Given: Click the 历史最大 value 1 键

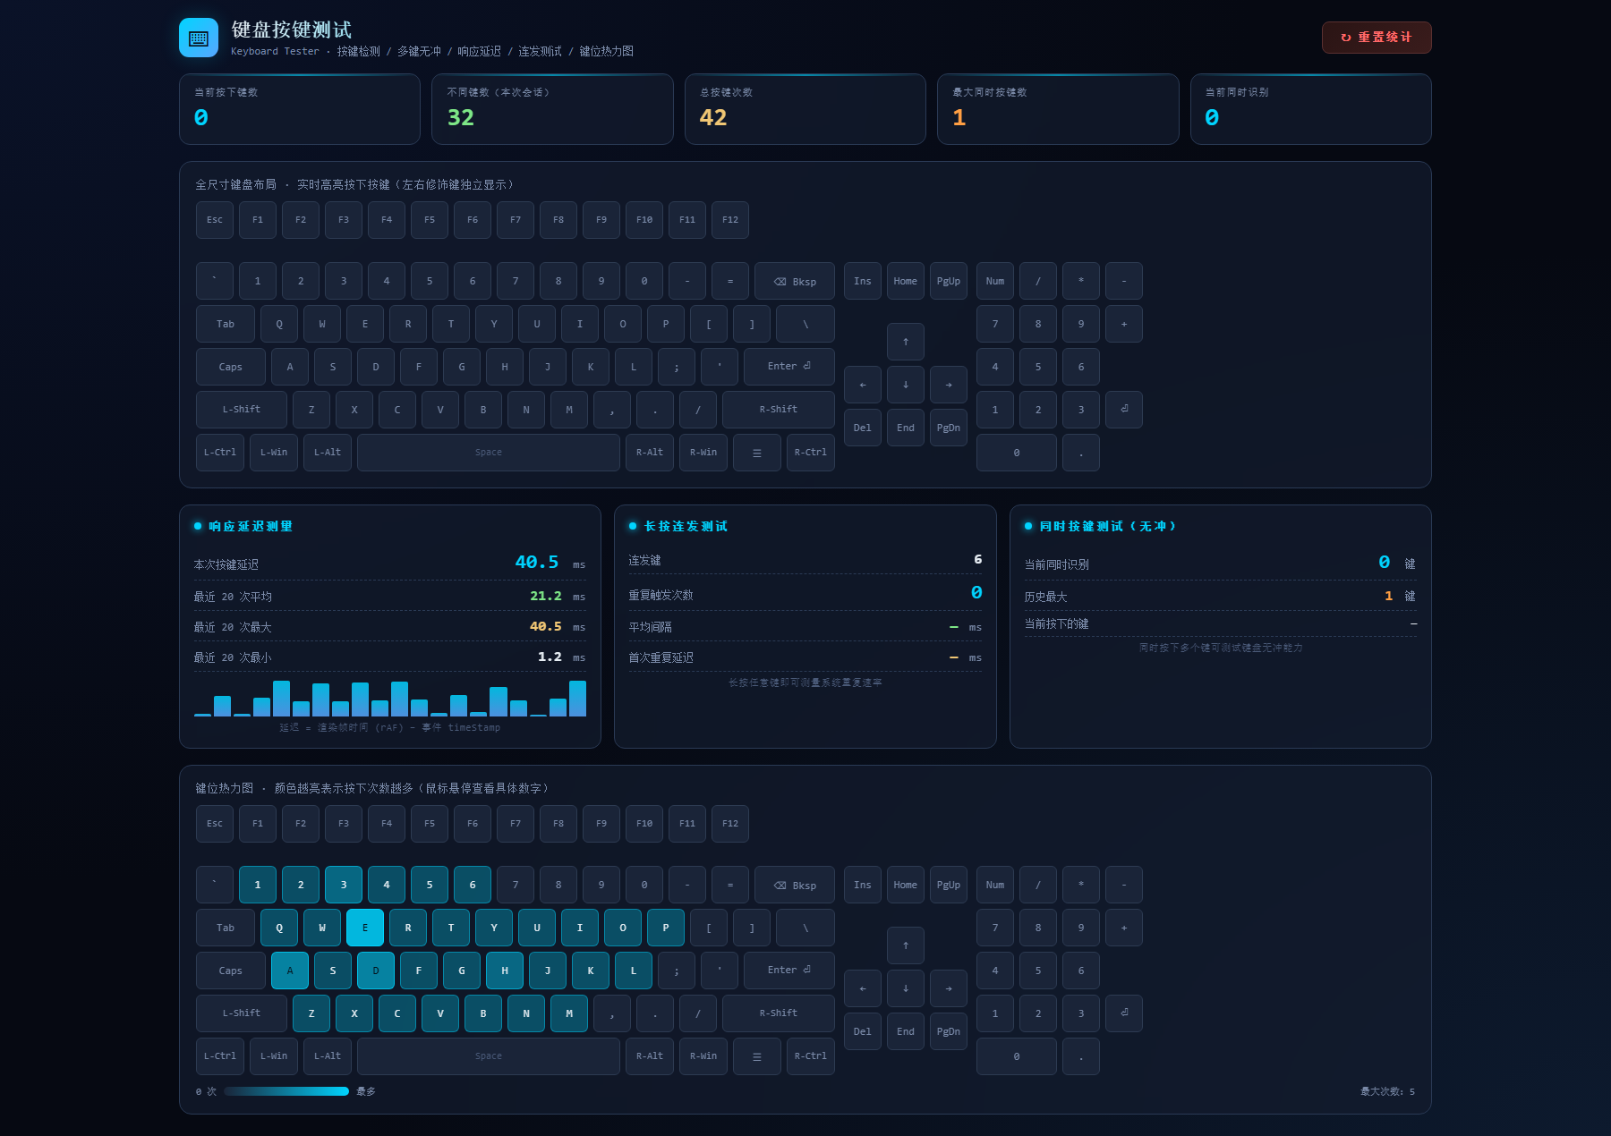Looking at the screenshot, I should pyautogui.click(x=1400, y=596).
